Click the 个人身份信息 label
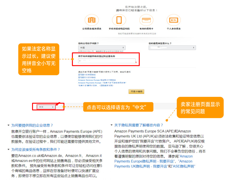 [x=173, y=29]
